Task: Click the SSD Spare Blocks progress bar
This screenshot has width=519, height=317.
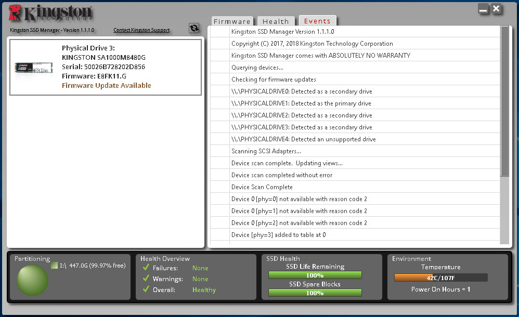Action: 315,293
